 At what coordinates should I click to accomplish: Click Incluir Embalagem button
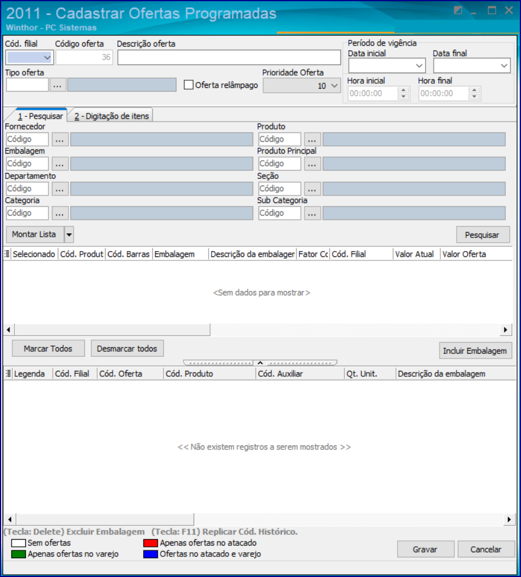click(475, 351)
